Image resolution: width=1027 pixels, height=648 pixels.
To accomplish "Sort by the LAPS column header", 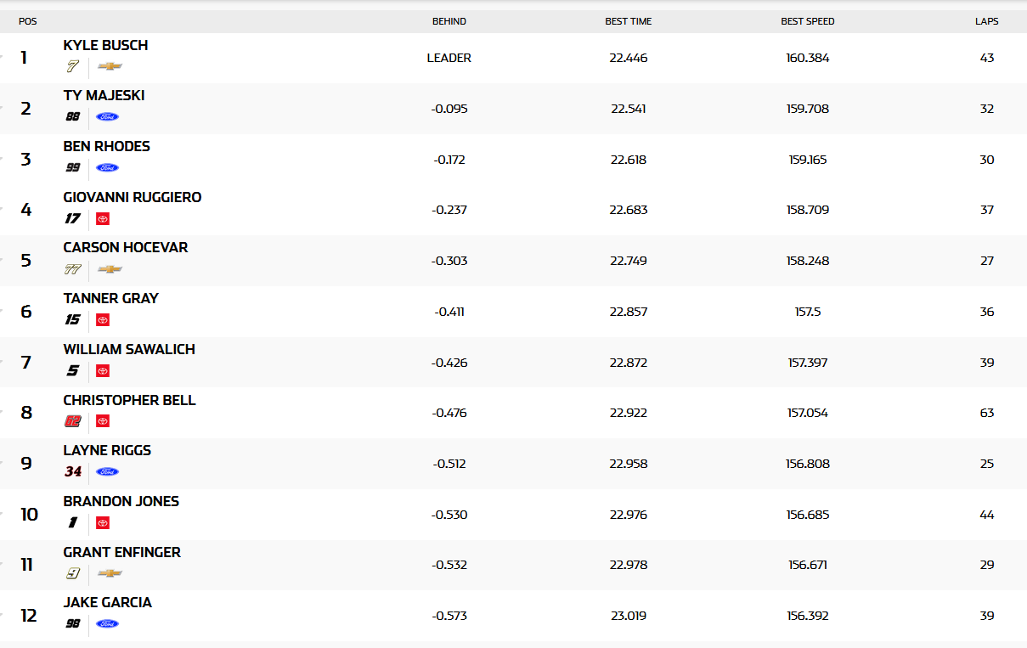I will click(987, 21).
